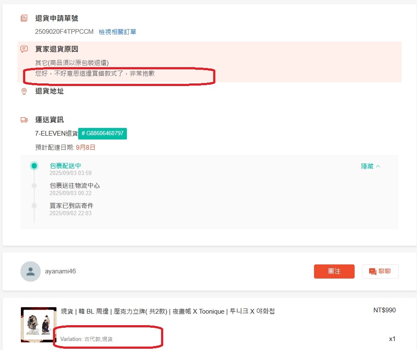This screenshot has height=350, width=417.
Task: Click the quantity x1 text
Action: (392, 339)
